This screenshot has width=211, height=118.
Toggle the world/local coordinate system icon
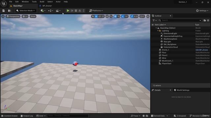[x=107, y=16]
